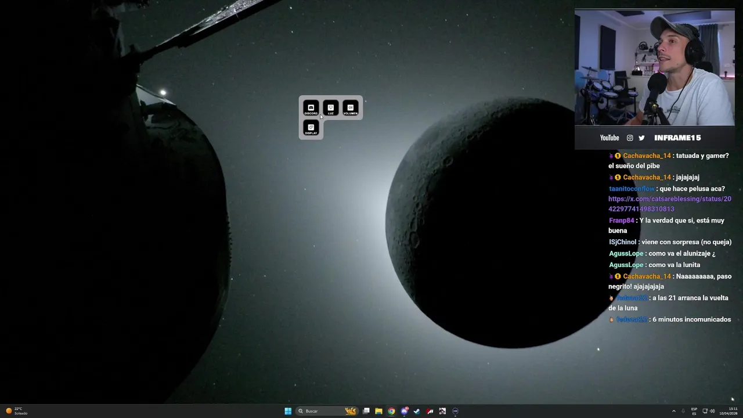This screenshot has width=743, height=418.
Task: Click the speaker volume tray icon
Action: [x=712, y=411]
